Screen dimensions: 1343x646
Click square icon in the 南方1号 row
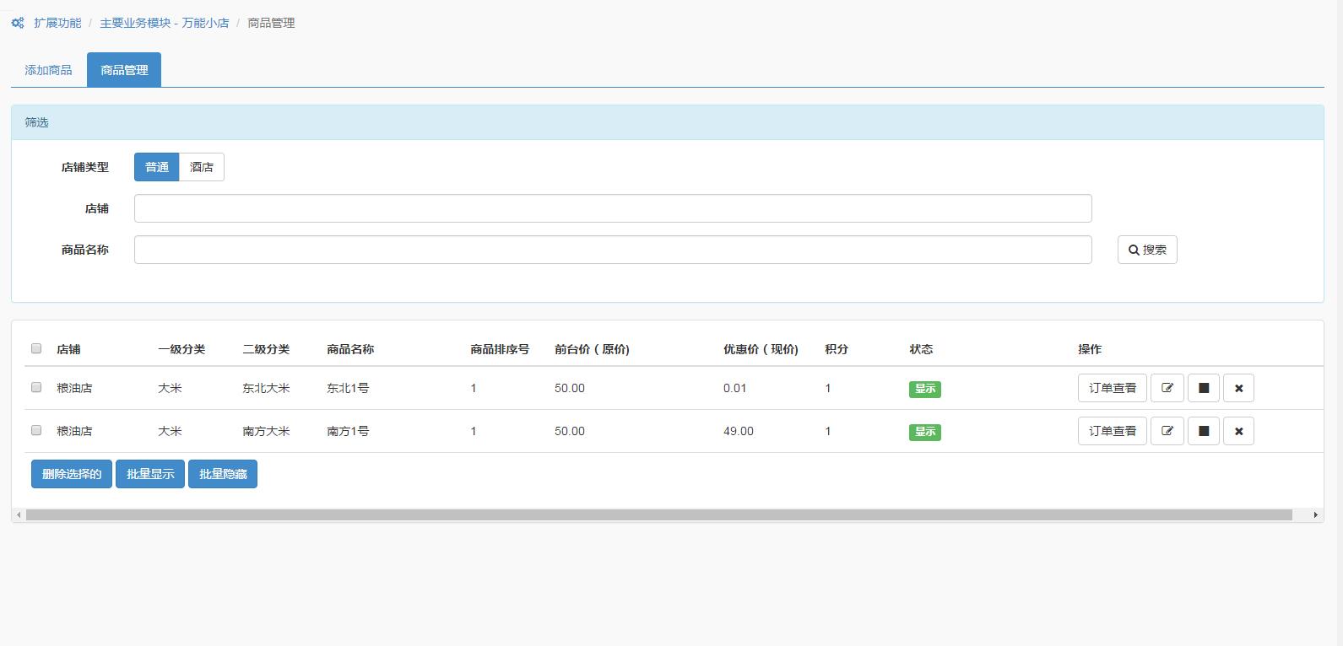1204,431
